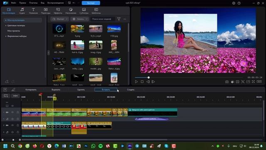This screenshot has height=150, width=266.
Task: Click the timeline zoom out minus button
Action: [2, 140]
